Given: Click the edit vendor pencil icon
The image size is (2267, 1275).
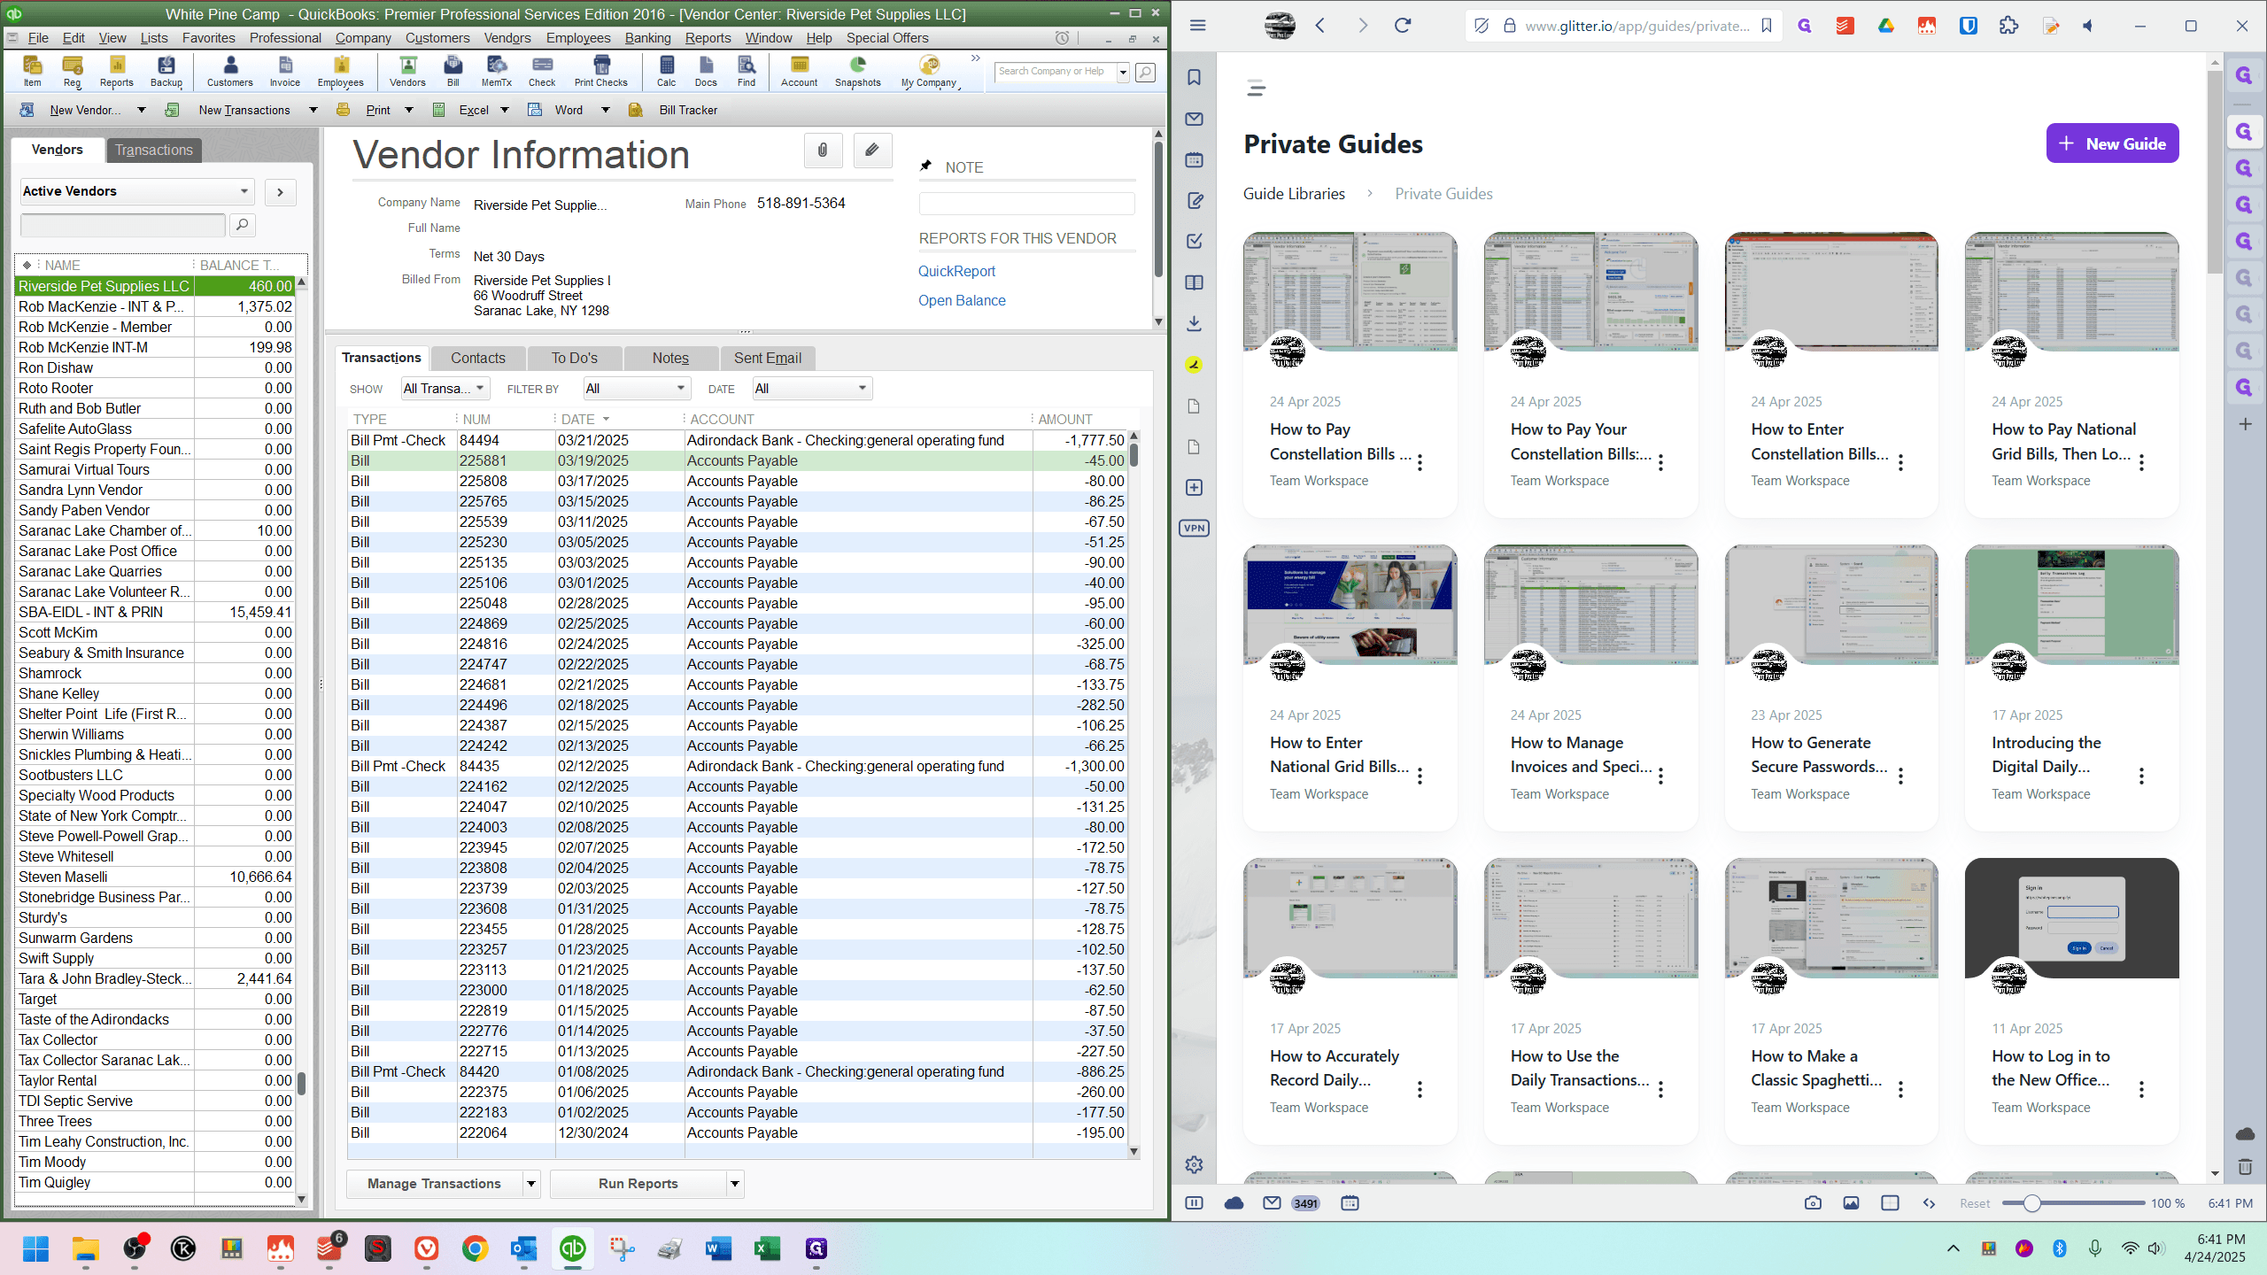Looking at the screenshot, I should (872, 151).
